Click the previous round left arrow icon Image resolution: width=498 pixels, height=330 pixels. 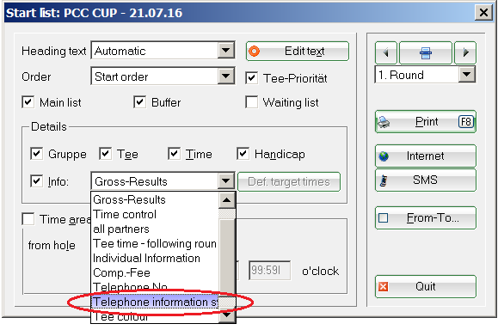click(x=386, y=52)
